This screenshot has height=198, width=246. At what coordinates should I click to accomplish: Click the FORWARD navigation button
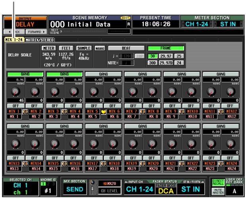tap(37, 32)
